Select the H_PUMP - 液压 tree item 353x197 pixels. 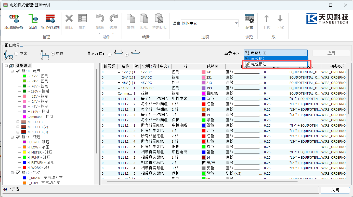point(39,157)
